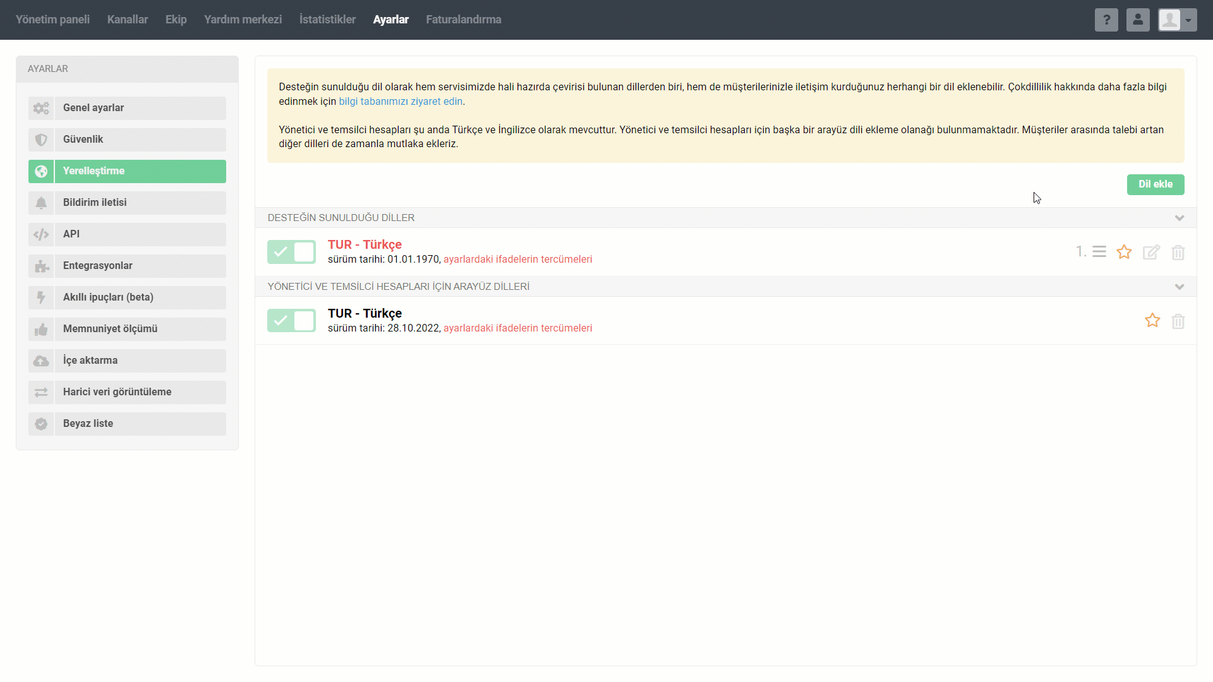This screenshot has height=682, width=1213.
Task: Open the İstatistikler menu item
Action: click(327, 20)
